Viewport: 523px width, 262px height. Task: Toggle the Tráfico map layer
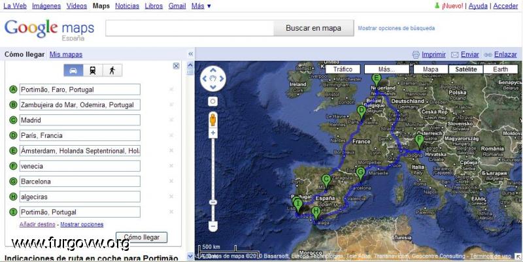343,69
